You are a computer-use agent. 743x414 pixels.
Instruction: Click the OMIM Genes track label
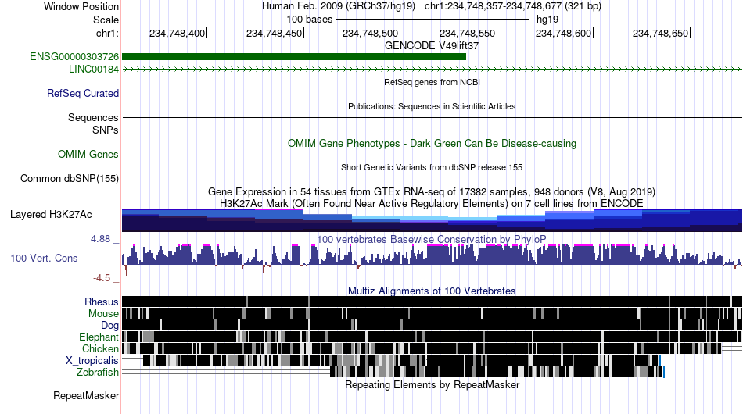point(88,154)
